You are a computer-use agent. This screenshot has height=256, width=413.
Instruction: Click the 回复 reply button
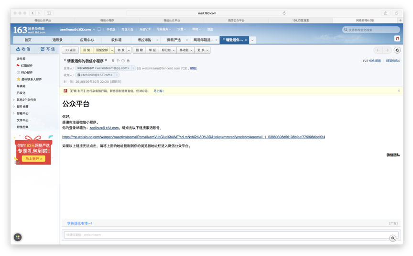click(87, 50)
